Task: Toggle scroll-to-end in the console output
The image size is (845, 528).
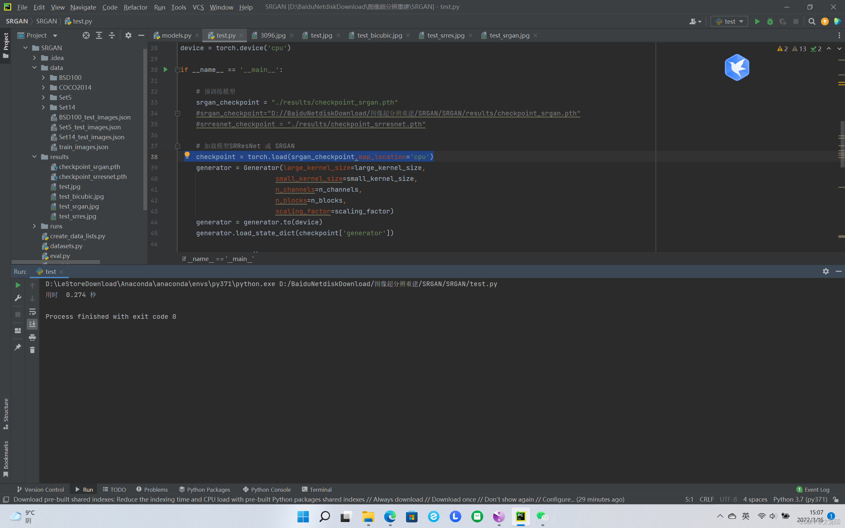Action: (32, 324)
